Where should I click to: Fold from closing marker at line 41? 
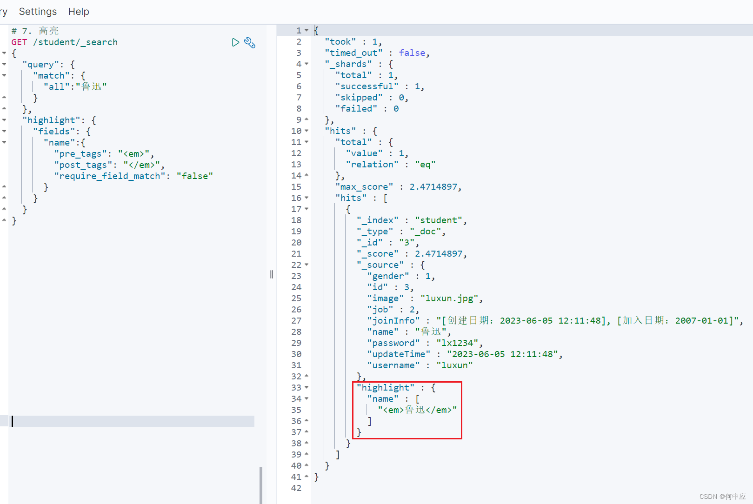pos(307,477)
